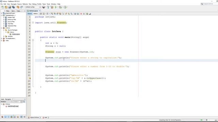Image resolution: width=218 pixels, height=122 pixels.
Task: Click the Navigator filter text field
Action: [x=17, y=102]
